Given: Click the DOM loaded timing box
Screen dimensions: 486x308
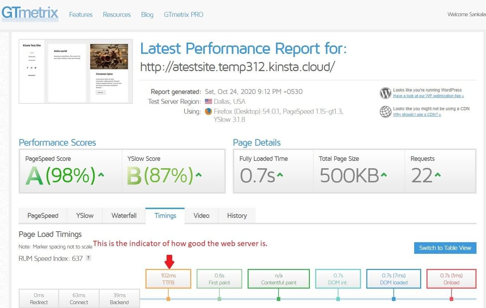Looking at the screenshot, I should pos(394,279).
